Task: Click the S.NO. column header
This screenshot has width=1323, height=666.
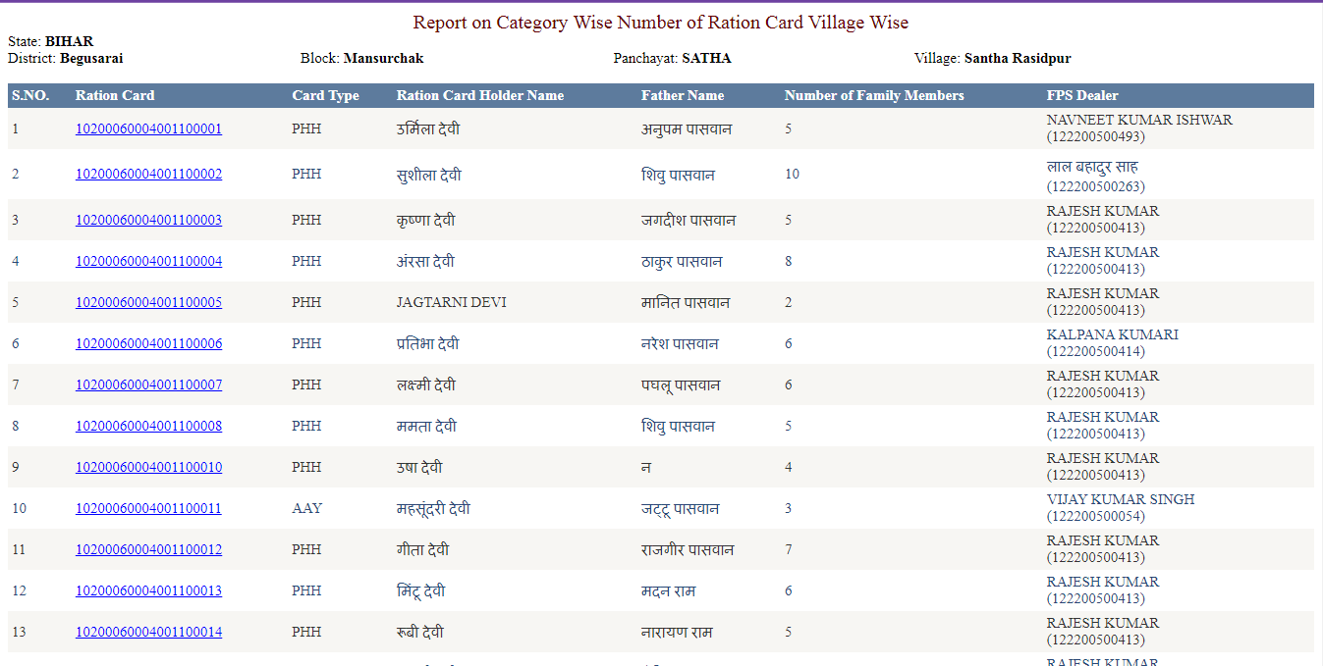Action: 30,95
